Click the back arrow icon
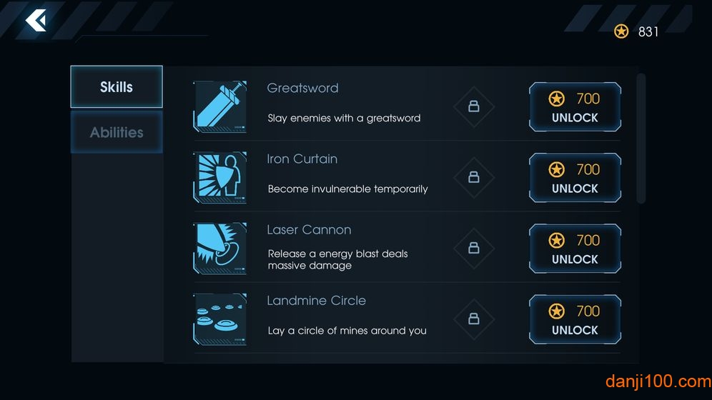 click(36, 20)
